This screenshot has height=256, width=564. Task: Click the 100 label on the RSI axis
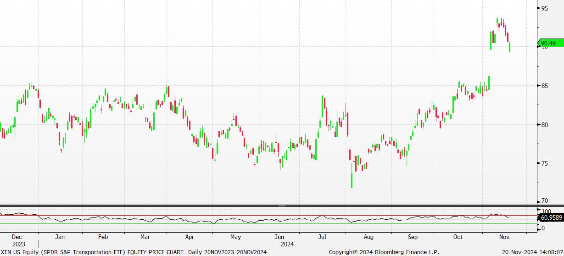[546, 211]
